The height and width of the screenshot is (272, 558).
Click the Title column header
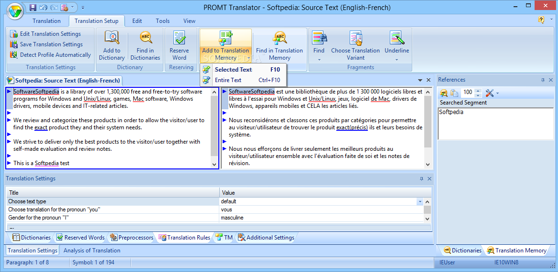[113, 193]
